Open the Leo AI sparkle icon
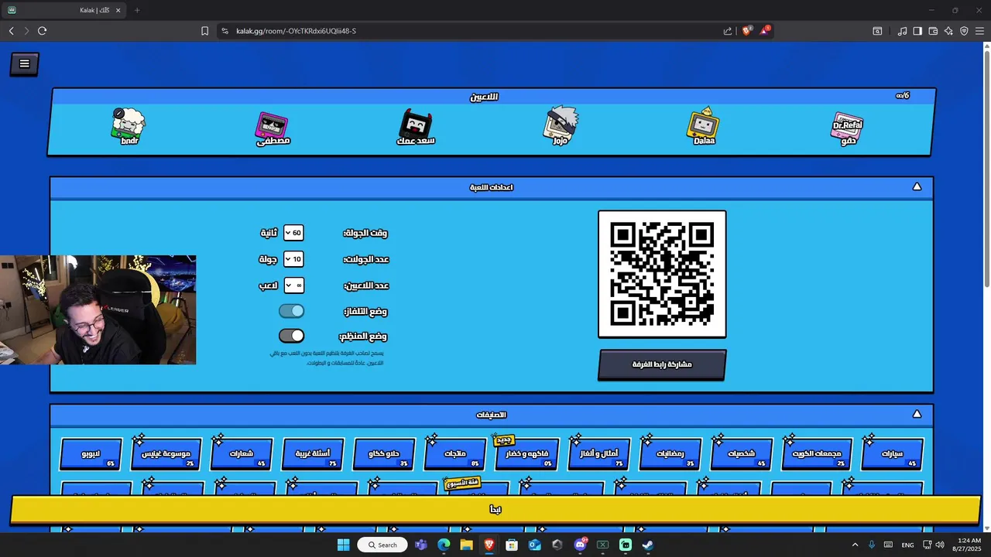The image size is (991, 557). (x=948, y=31)
